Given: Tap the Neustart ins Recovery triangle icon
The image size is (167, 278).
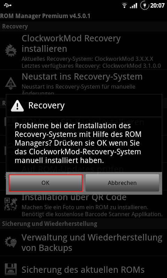Looking at the screenshot, I should [11, 83].
